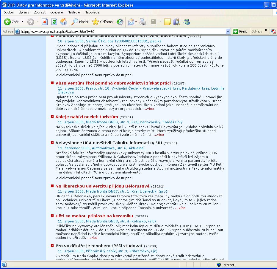The height and width of the screenshot is (269, 277).
Task: Click the Research book icon
Action: pos(176,22)
